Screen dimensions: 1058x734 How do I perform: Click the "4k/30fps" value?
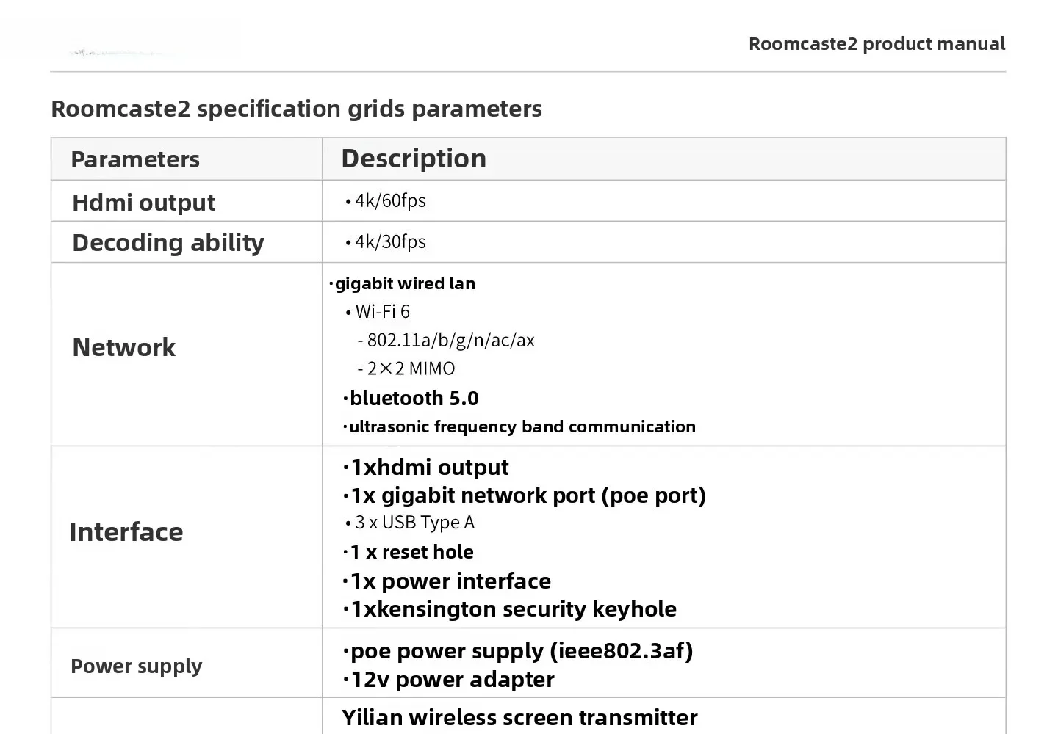390,241
